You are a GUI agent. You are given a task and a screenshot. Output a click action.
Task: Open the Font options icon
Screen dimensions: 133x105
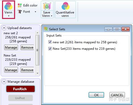pyautogui.click(x=20, y=12)
